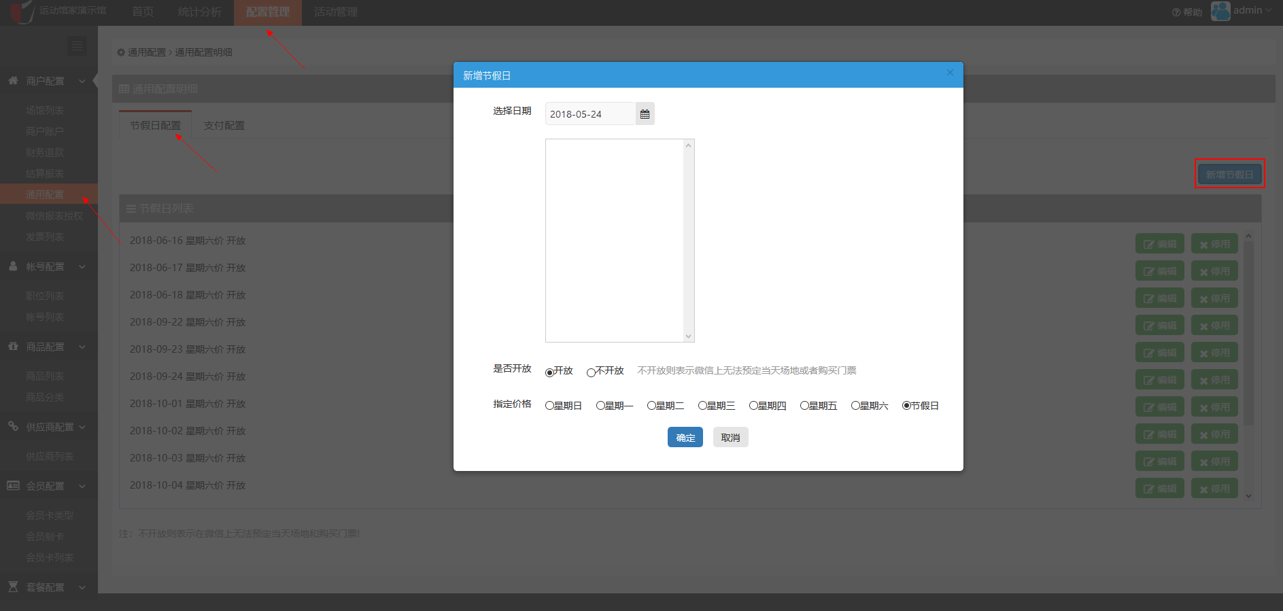This screenshot has height=611, width=1283.
Task: Collapse the 供应商配置 sidebar section
Action: coord(82,427)
